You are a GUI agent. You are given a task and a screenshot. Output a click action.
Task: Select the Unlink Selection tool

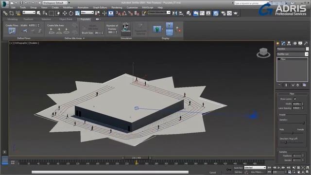[x=12, y=13]
